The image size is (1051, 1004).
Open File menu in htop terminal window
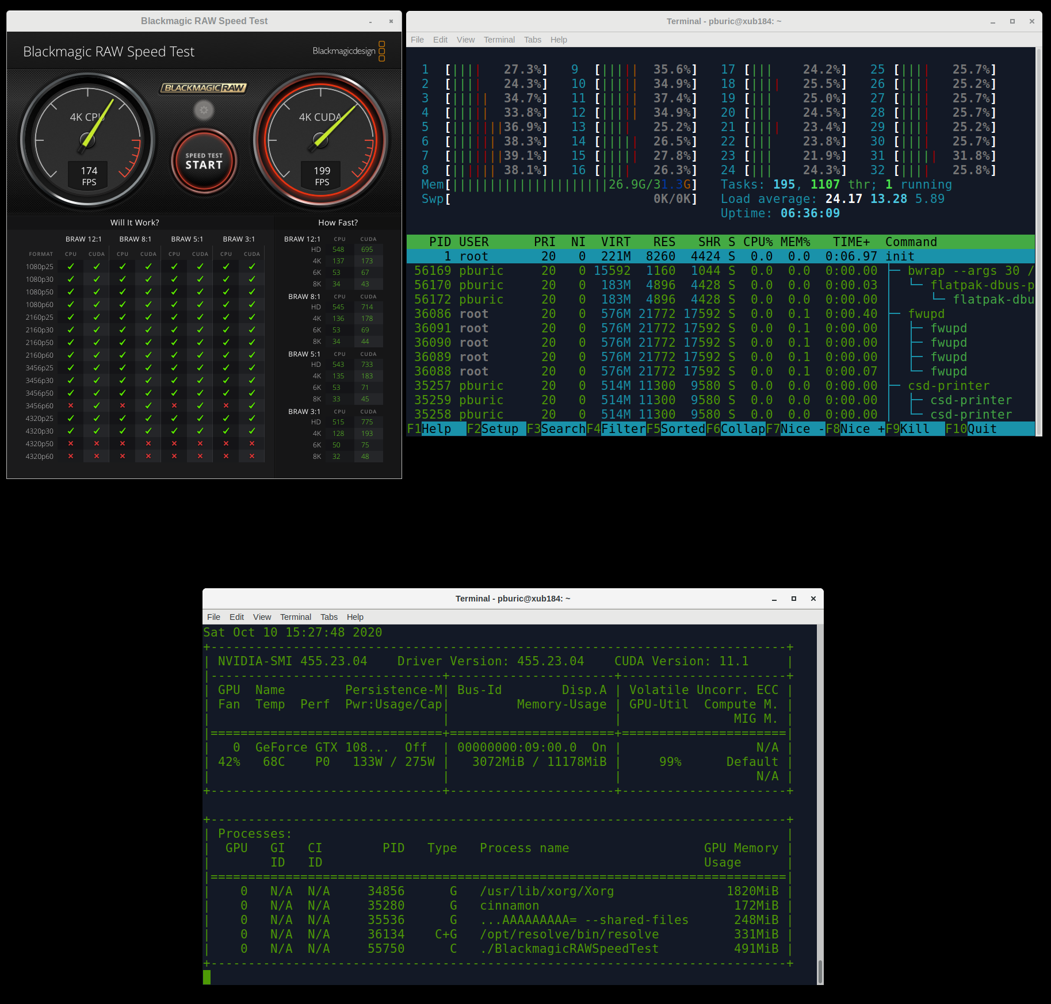point(417,40)
